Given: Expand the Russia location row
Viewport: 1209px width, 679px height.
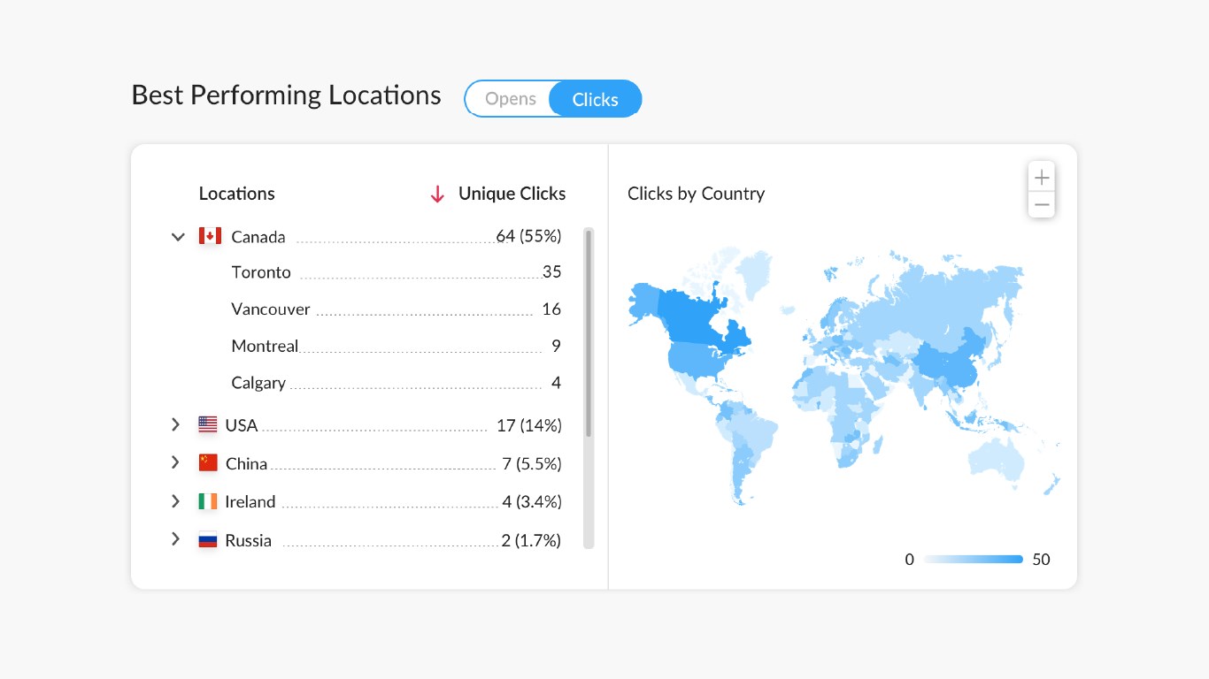Looking at the screenshot, I should 175,539.
